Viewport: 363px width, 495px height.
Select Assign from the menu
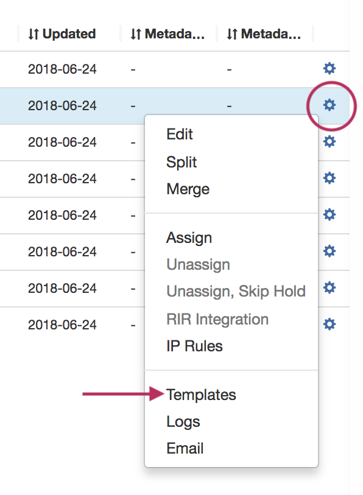tap(189, 237)
